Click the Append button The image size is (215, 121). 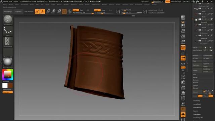coord(208,64)
